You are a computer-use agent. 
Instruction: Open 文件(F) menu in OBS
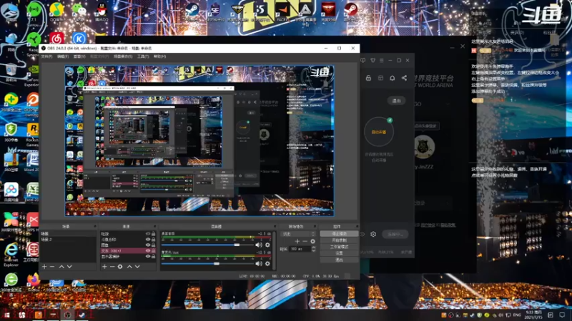pyautogui.click(x=46, y=56)
